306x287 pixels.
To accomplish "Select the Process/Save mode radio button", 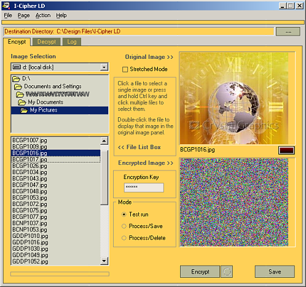I will click(124, 226).
